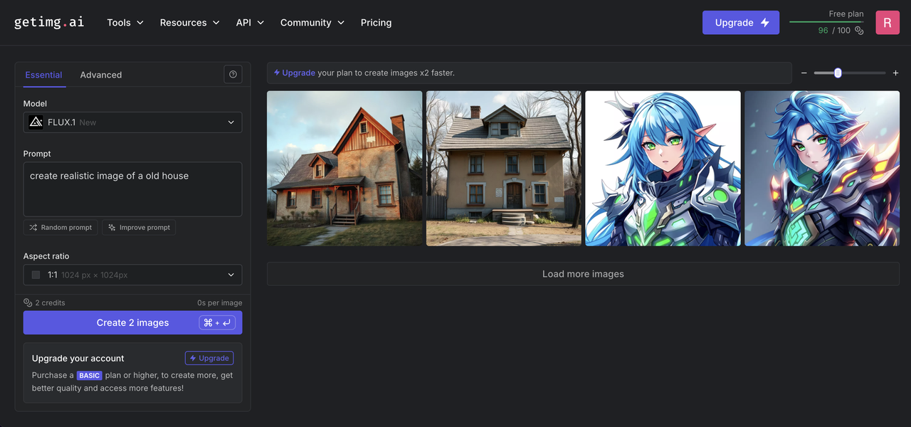Image resolution: width=911 pixels, height=427 pixels.
Task: Click the free plan credits progress bar
Action: pos(826,22)
